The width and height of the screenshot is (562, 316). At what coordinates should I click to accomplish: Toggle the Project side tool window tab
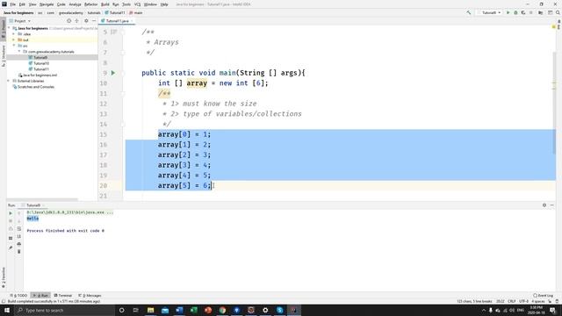(4, 28)
